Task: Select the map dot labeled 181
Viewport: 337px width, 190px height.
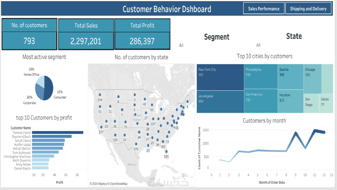Action: click(x=166, y=151)
